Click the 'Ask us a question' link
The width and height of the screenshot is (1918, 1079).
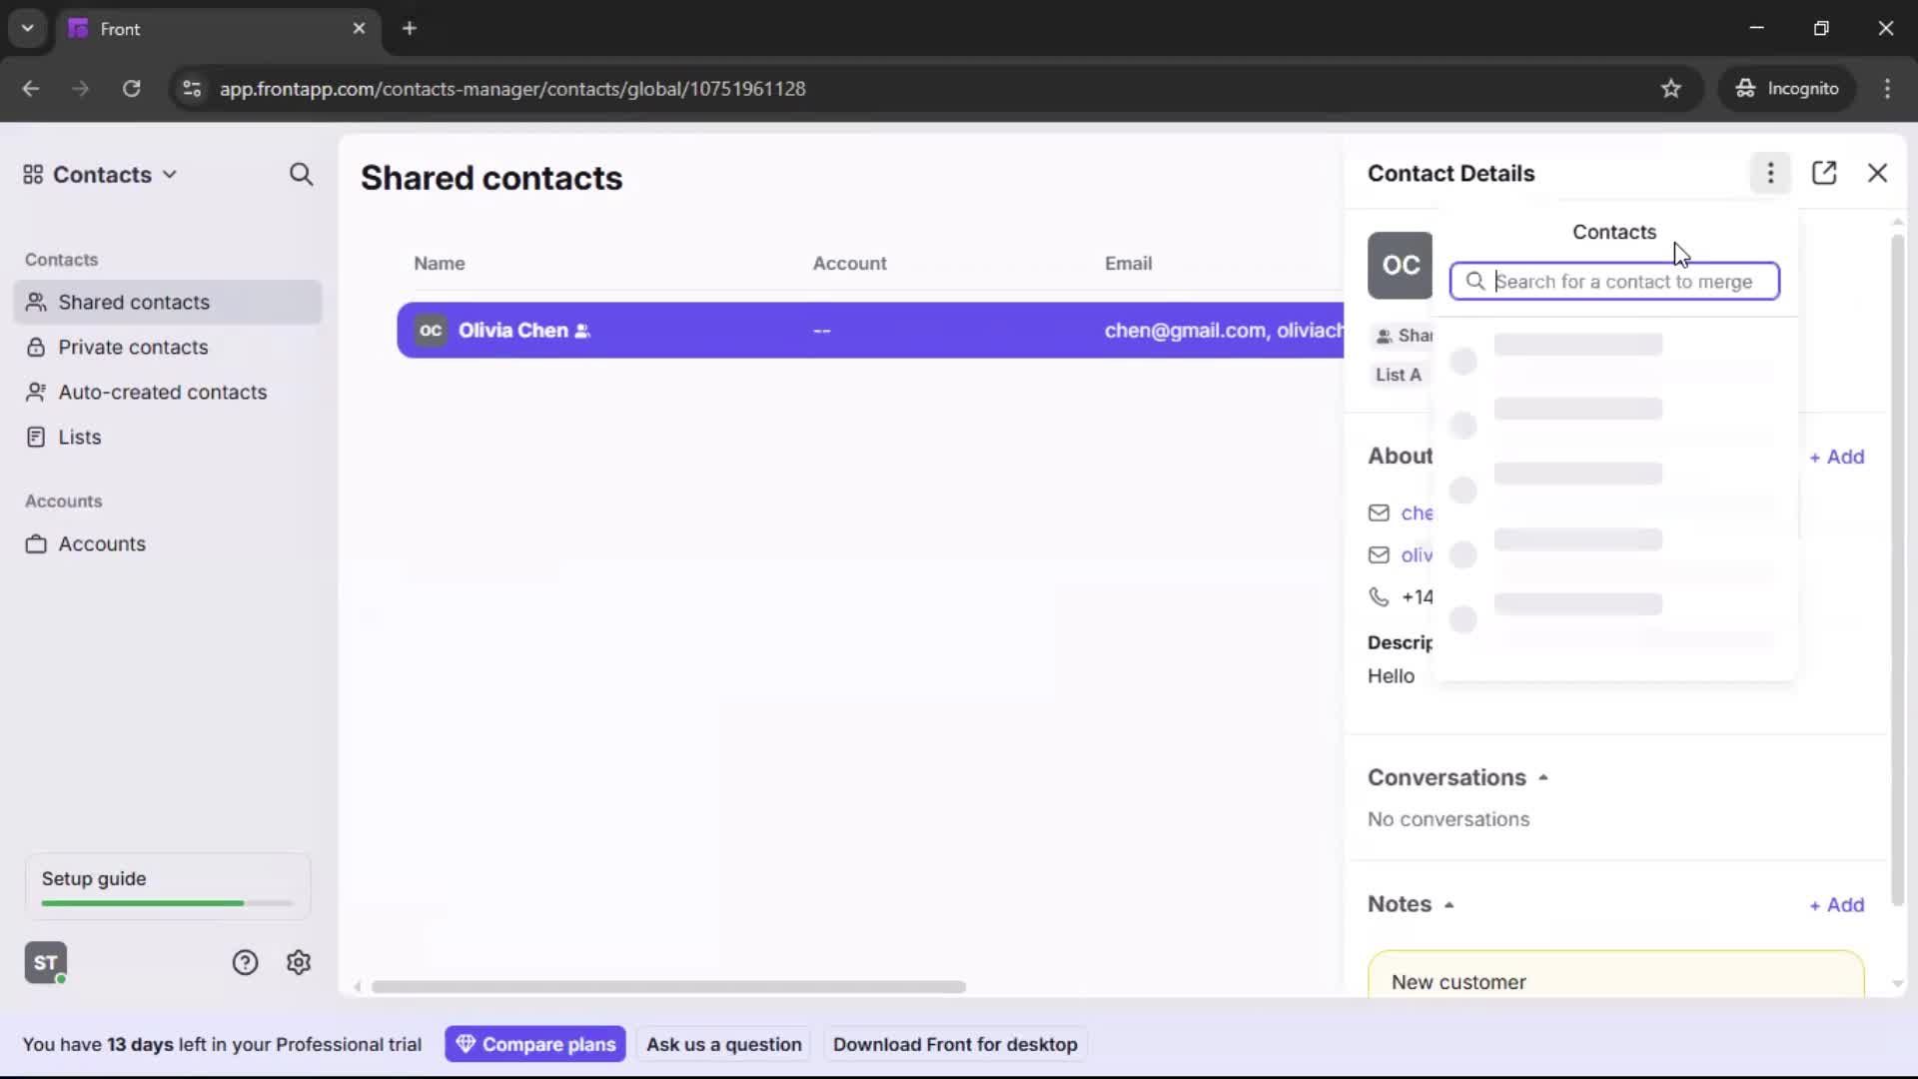(724, 1043)
